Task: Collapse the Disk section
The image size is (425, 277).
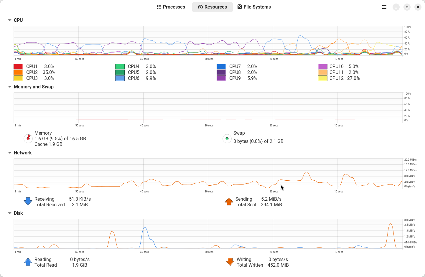Action: (x=10, y=213)
